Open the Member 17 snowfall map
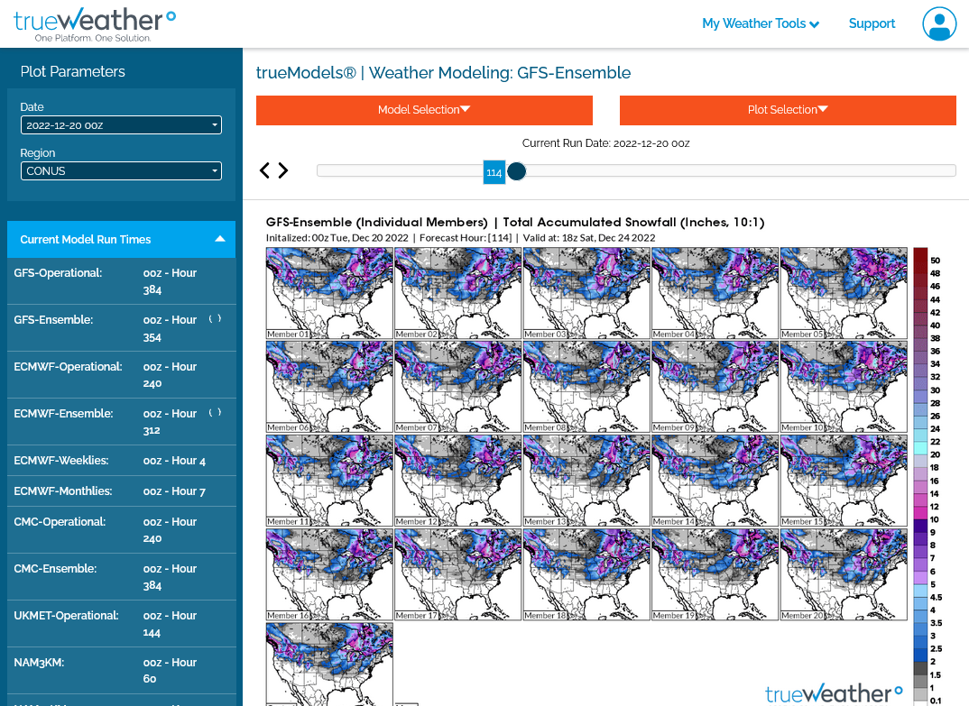Screen dimensions: 969x706 click(458, 574)
